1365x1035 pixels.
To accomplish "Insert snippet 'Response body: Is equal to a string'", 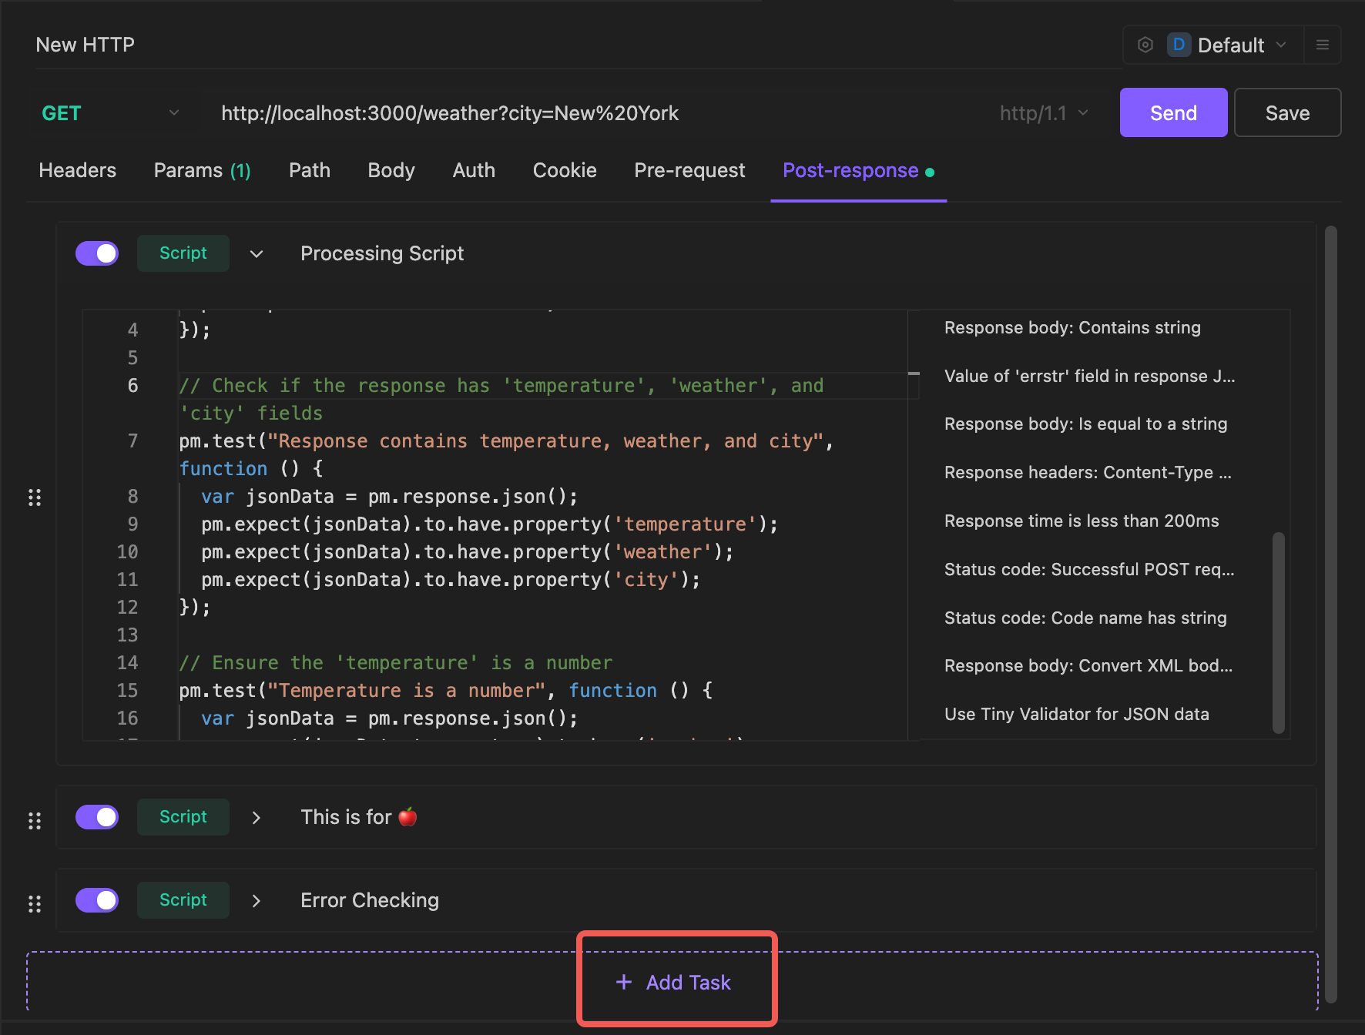I will point(1085,424).
